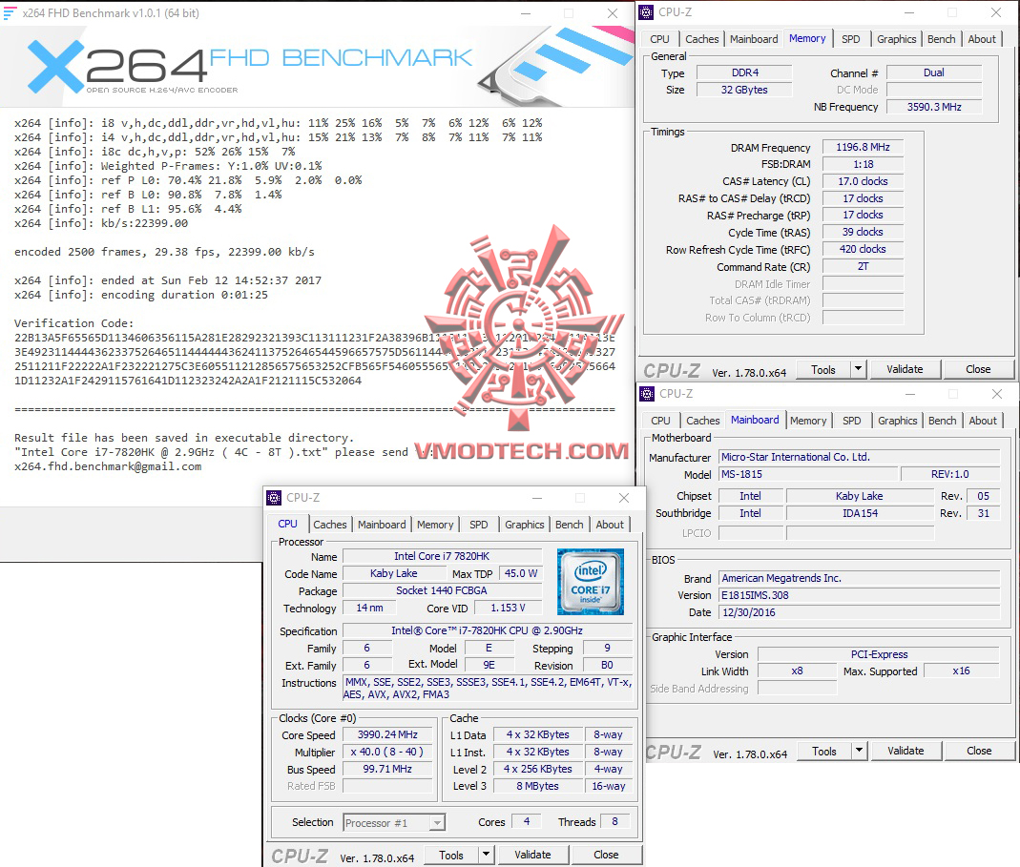Click the Multiplier x 40.0 field
Viewport: 1020px width, 867px height.
(387, 752)
